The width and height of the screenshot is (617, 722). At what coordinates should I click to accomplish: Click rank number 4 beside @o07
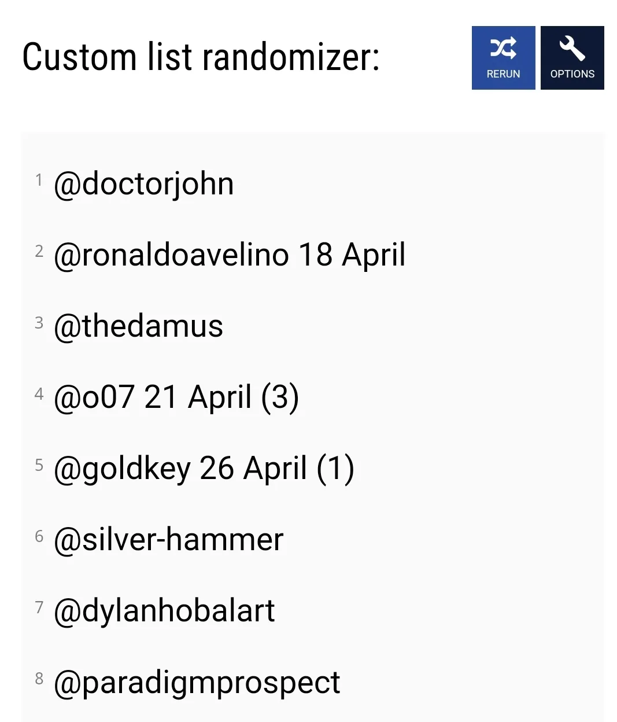pyautogui.click(x=39, y=394)
